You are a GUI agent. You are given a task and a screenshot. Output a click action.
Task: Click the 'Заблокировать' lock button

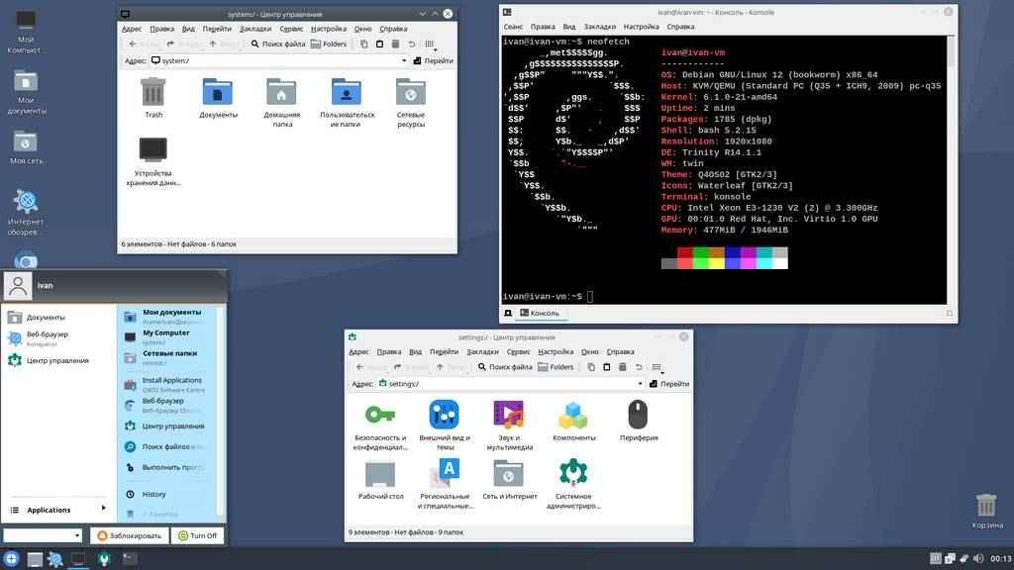[x=129, y=535]
